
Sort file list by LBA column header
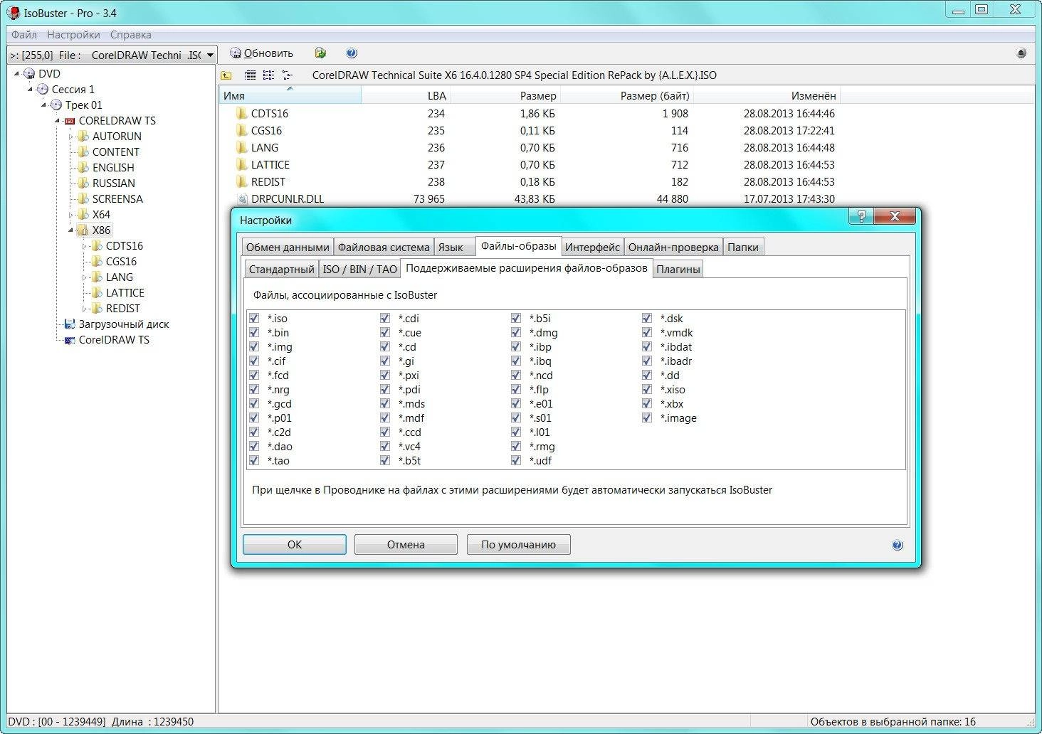(406, 95)
